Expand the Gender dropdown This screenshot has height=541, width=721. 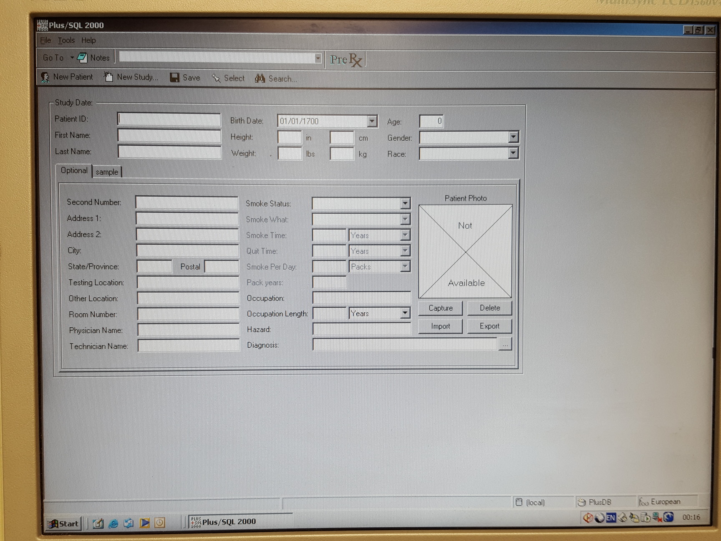[513, 137]
